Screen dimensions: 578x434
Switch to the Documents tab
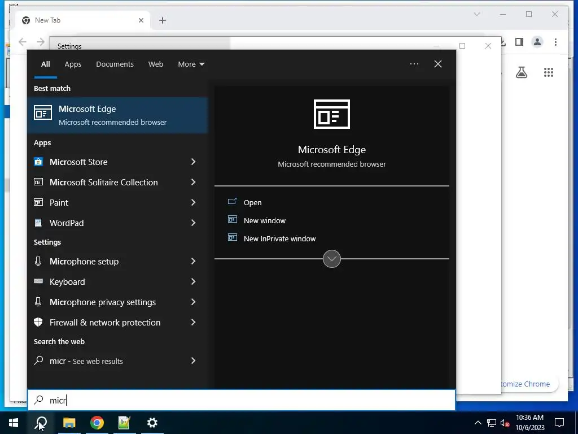click(115, 64)
